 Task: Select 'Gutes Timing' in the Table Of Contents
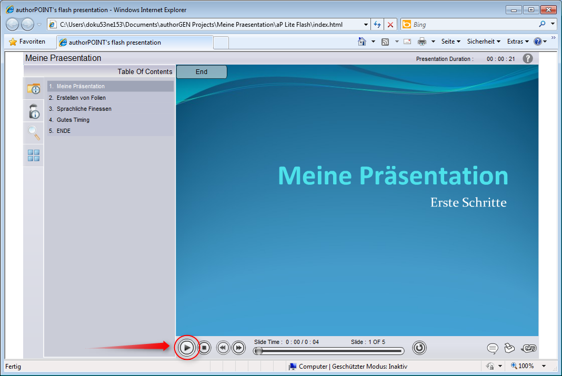pyautogui.click(x=73, y=120)
